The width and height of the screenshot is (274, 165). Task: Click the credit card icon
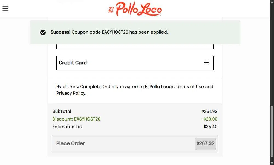(x=207, y=63)
